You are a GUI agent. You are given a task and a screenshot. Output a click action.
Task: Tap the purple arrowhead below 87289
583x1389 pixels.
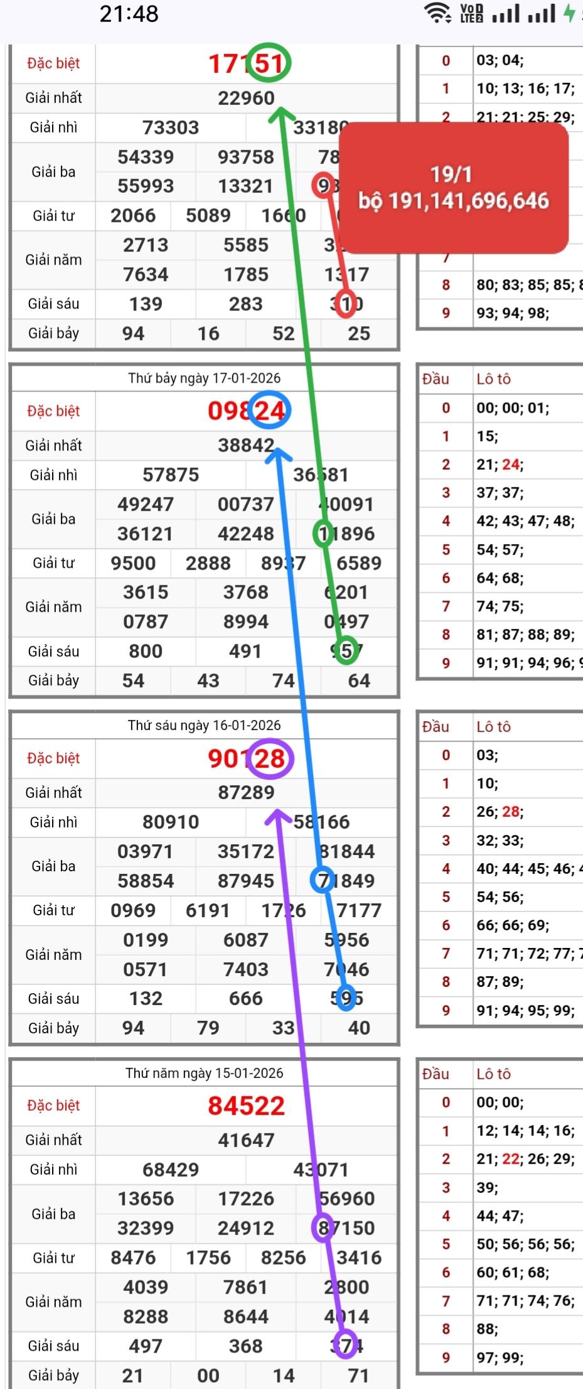tap(277, 816)
